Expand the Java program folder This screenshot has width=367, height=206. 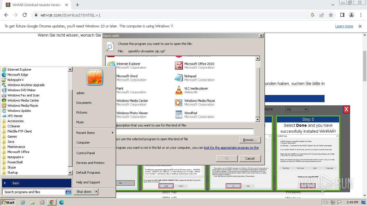coord(8,142)
